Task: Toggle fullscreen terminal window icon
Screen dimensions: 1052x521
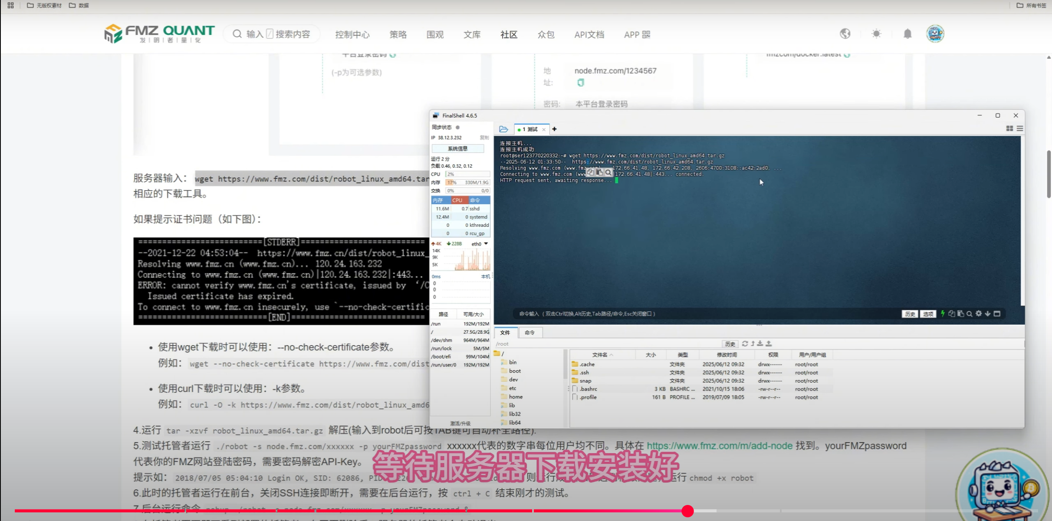Action: pos(997,314)
